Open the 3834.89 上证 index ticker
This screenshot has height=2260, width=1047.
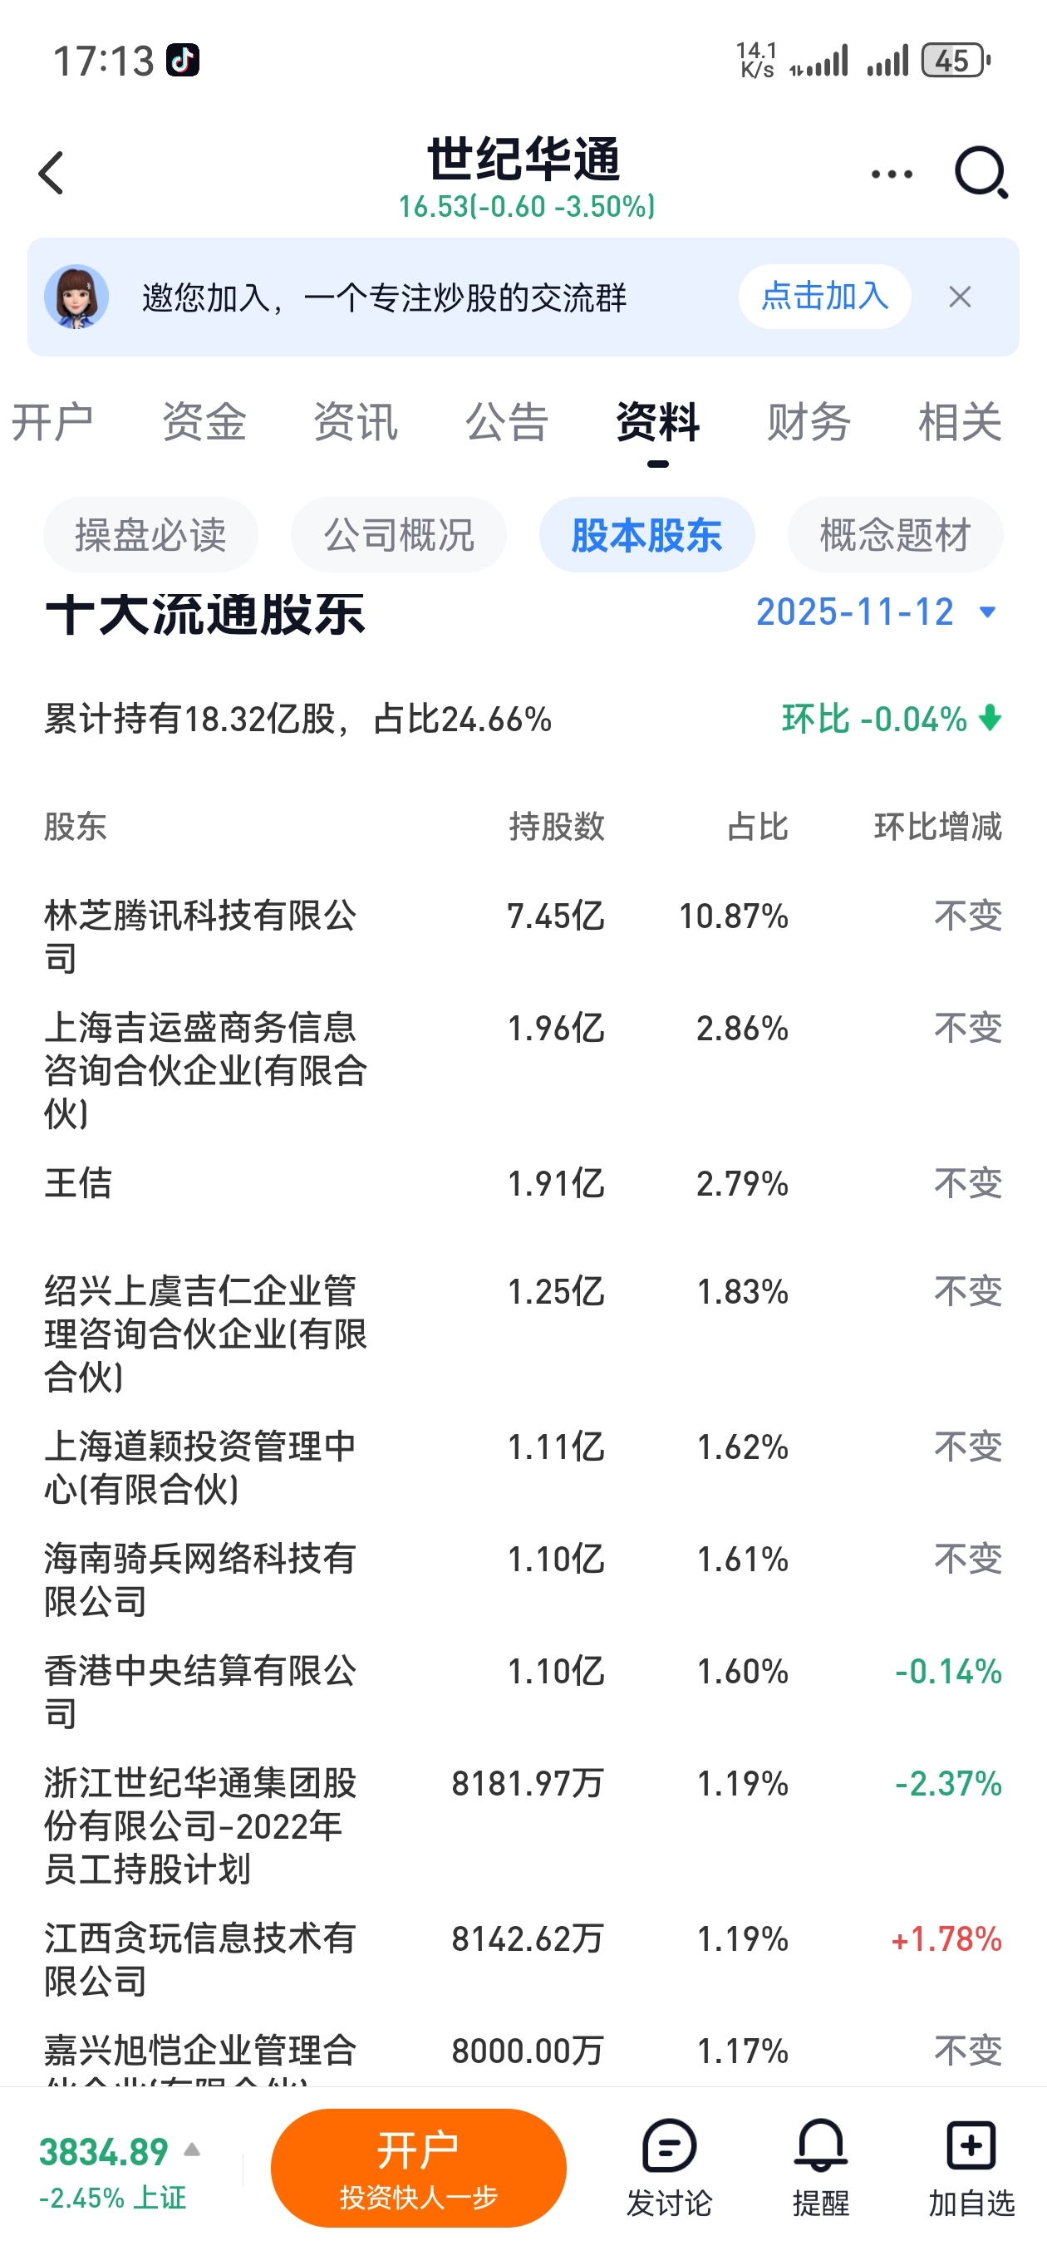point(120,2170)
